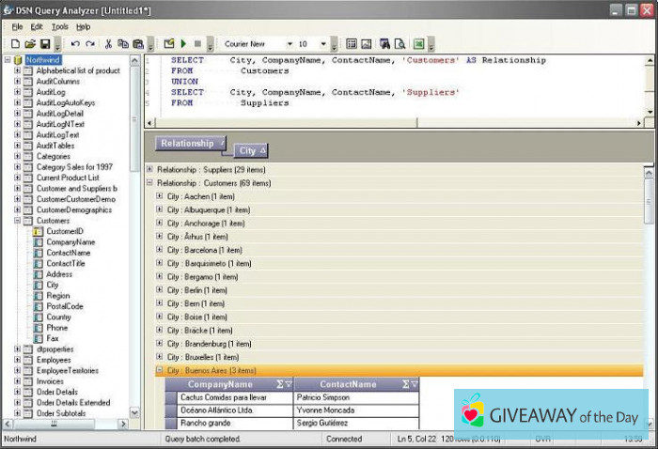
Task: Open the font size 10 dropdown
Action: coord(322,44)
